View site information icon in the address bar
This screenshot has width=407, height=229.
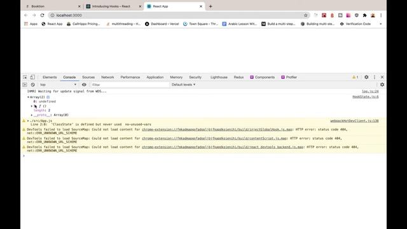coord(52,15)
